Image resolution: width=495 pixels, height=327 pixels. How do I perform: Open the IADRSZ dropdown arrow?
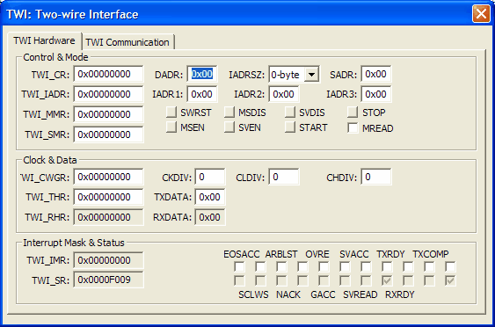coord(311,75)
